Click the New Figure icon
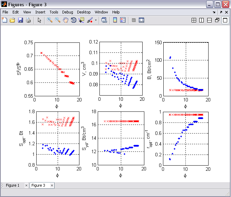 point(4,20)
